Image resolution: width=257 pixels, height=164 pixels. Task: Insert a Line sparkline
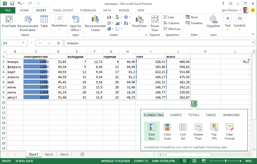(169, 17)
